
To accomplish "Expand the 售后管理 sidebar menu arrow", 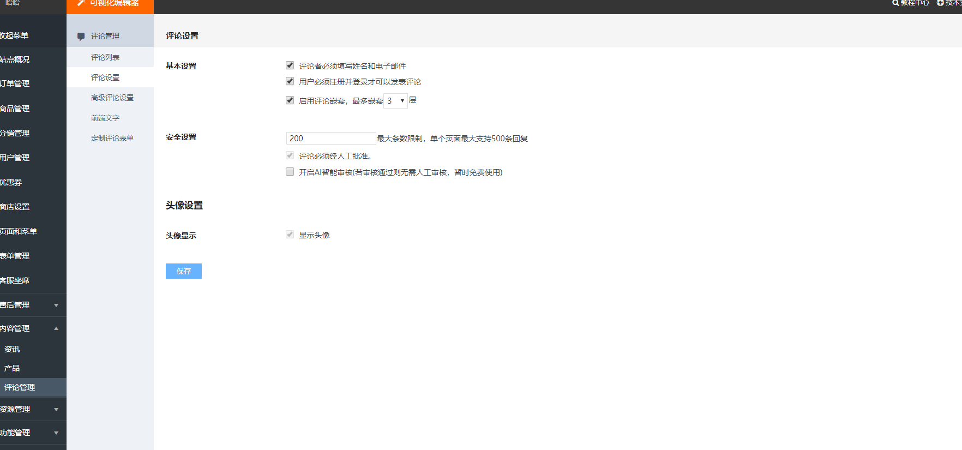I will coord(56,305).
